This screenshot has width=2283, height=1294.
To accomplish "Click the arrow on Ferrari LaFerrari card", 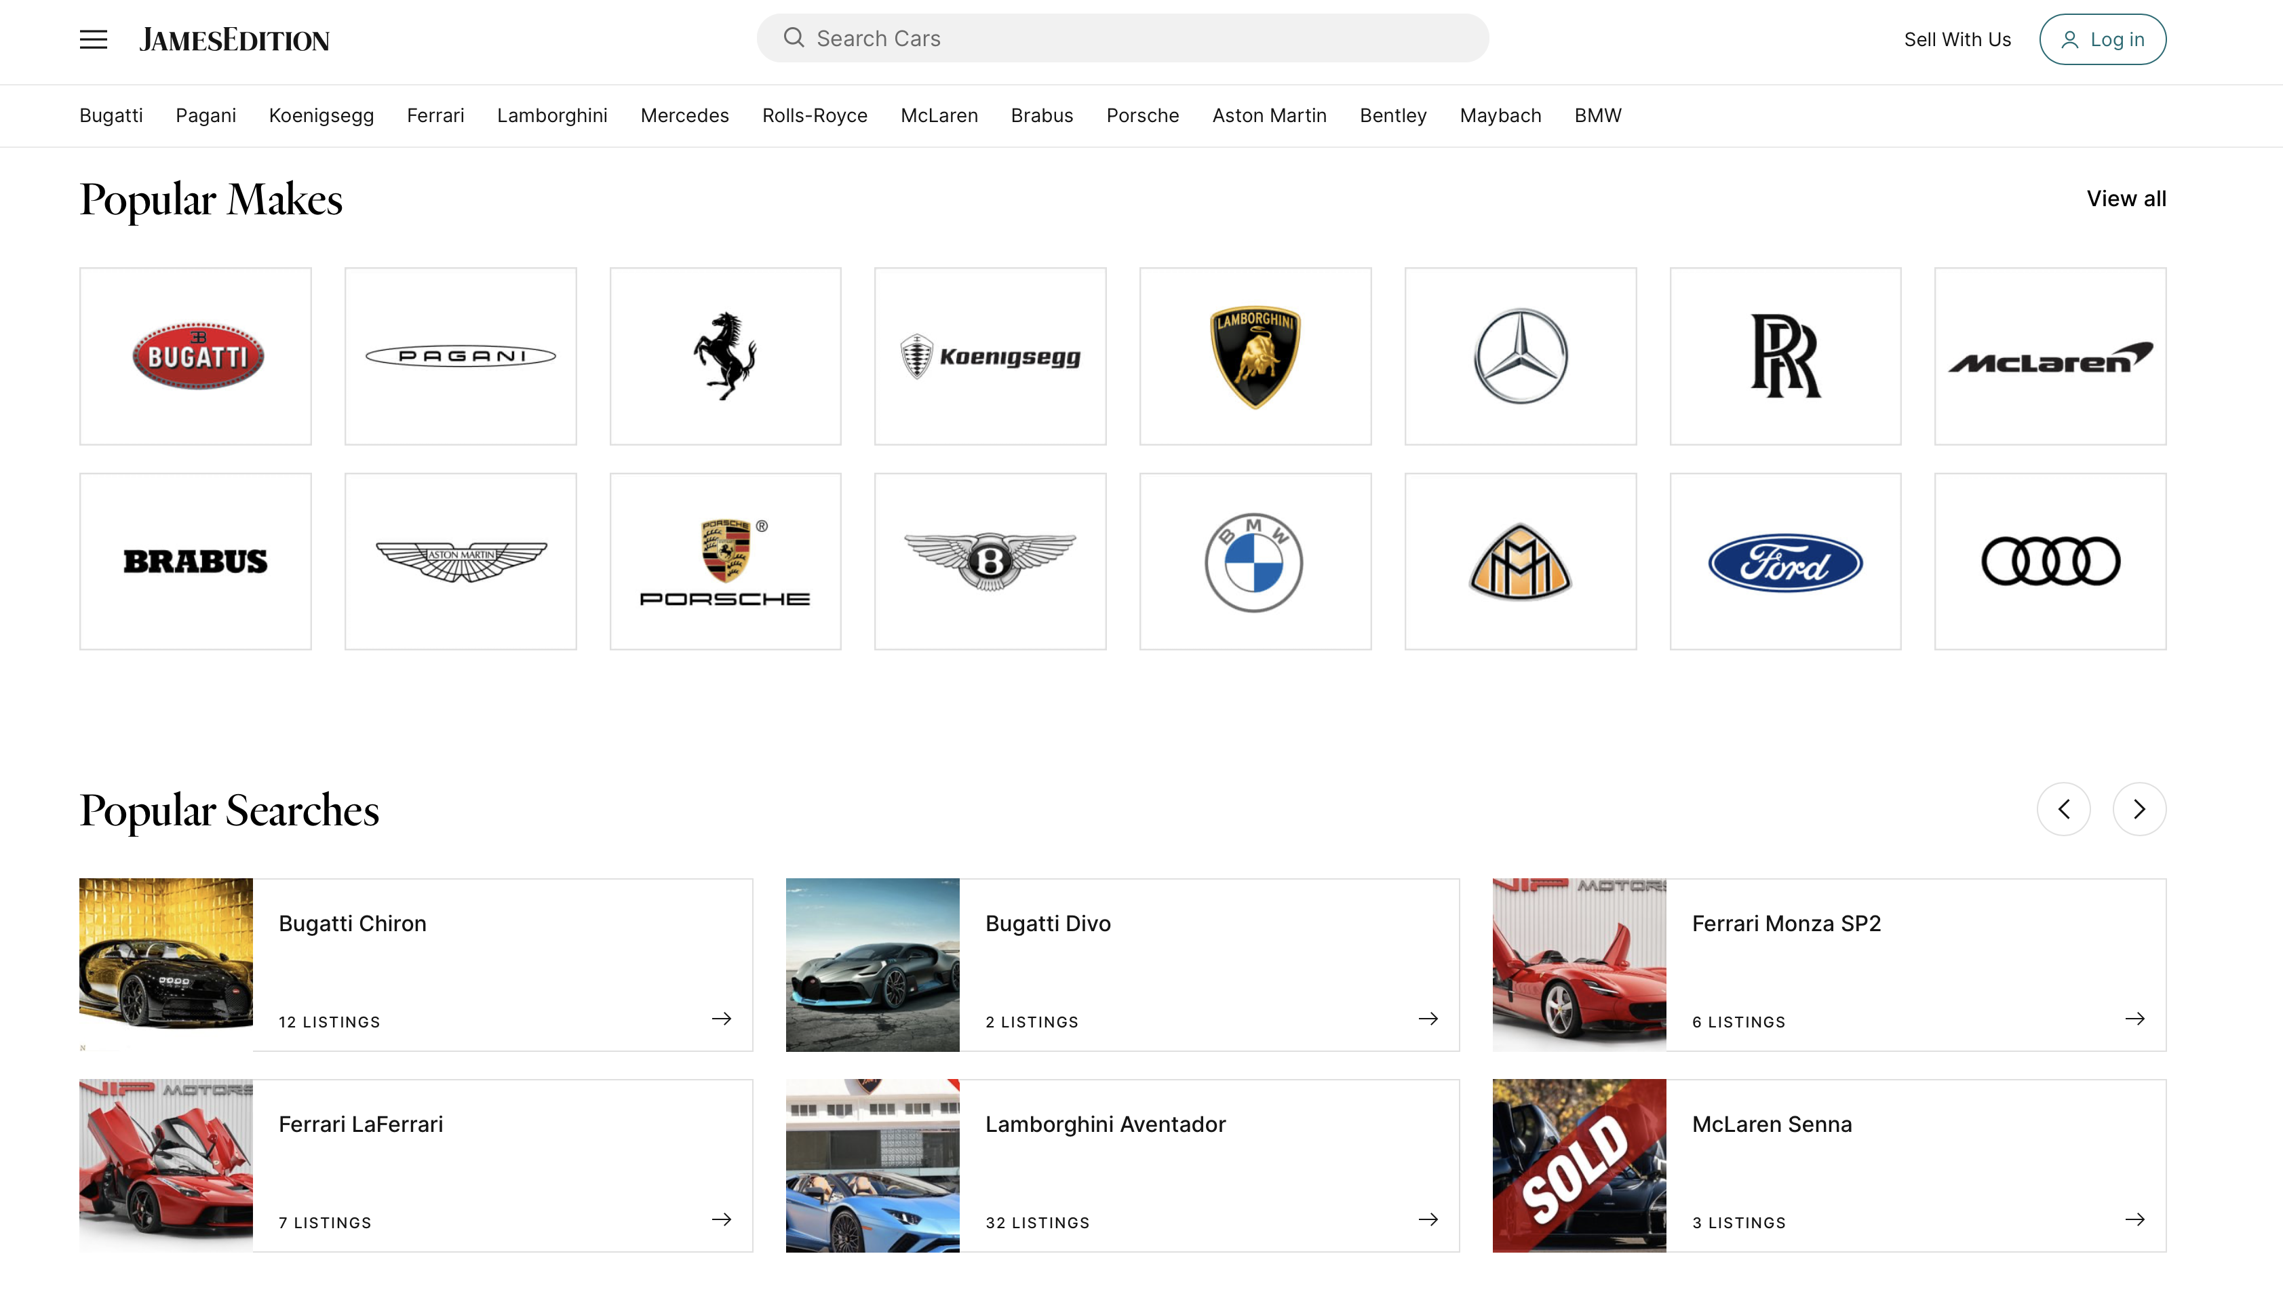I will point(722,1219).
